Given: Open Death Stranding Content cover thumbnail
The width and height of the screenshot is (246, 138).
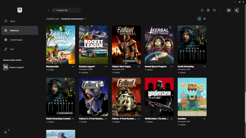Looking at the screenshot, I should (x=61, y=97).
